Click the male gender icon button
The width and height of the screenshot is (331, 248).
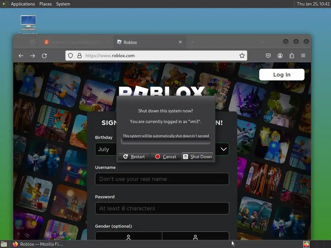196,236
